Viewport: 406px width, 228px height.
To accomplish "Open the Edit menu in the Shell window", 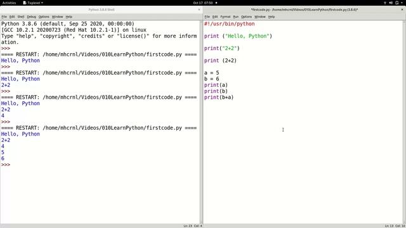I will 12,16.
